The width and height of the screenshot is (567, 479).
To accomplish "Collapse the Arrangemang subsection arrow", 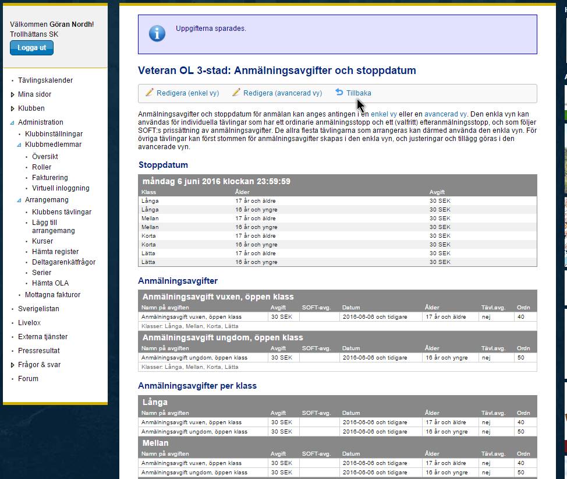I will tap(19, 200).
